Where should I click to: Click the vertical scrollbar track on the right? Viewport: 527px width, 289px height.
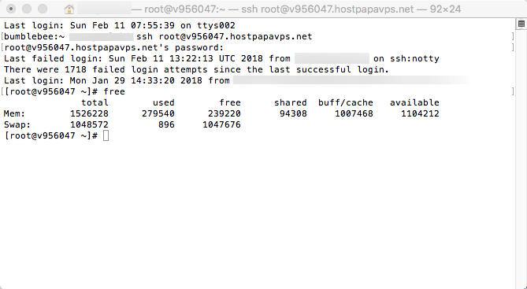pos(521,158)
